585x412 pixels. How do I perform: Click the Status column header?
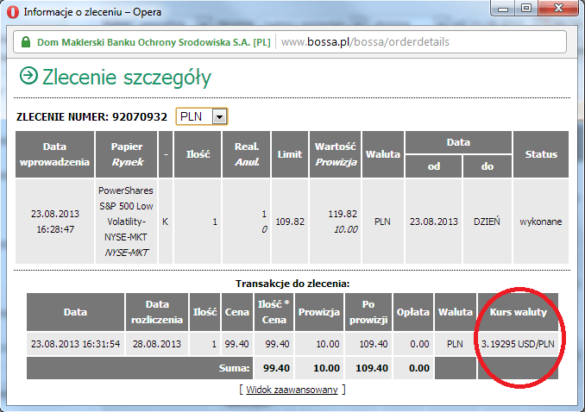coord(541,154)
